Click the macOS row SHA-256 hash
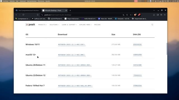The height and width of the screenshot is (100, 179). [137, 55]
